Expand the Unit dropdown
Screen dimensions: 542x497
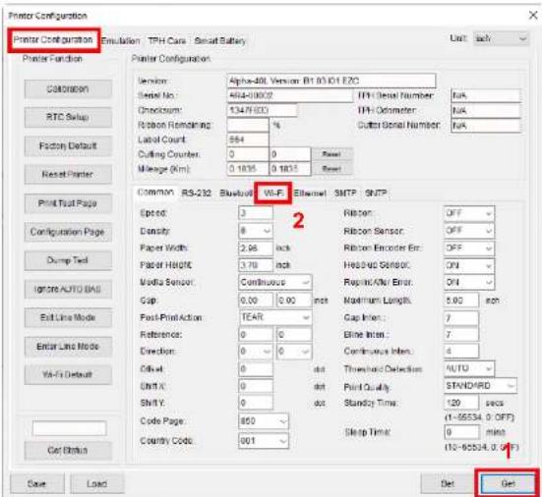tap(501, 38)
